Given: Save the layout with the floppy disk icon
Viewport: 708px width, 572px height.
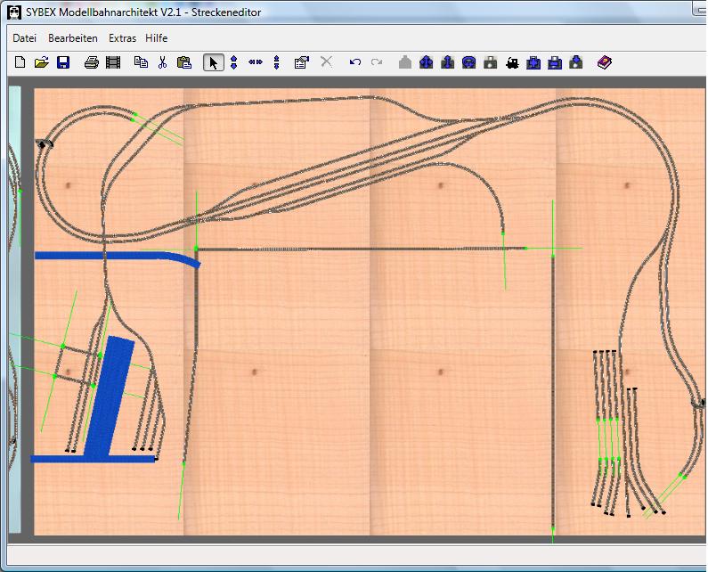Looking at the screenshot, I should [x=63, y=62].
